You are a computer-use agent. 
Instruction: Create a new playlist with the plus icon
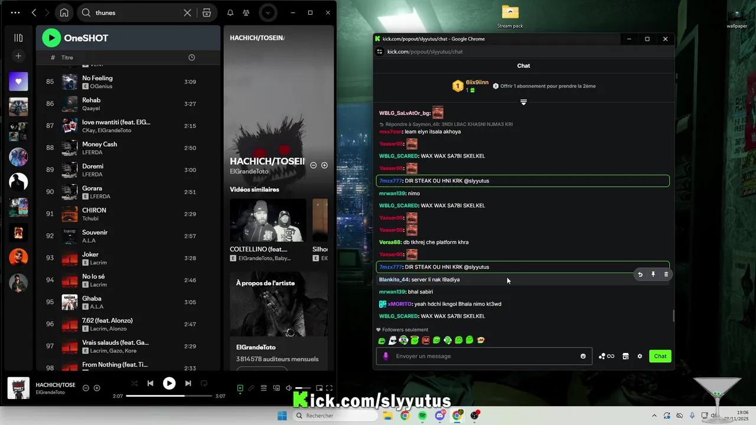pyautogui.click(x=18, y=55)
